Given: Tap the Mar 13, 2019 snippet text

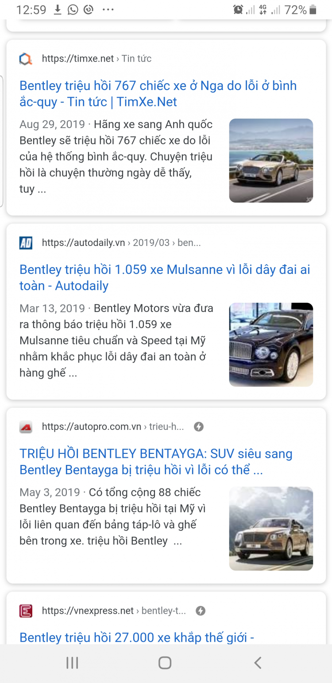Looking at the screenshot, I should [116, 340].
